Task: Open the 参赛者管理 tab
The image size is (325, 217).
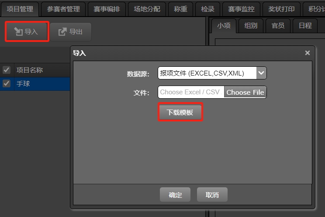Action: pos(63,9)
